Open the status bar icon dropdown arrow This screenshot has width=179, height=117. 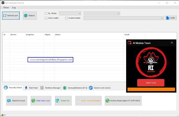click(5, 115)
